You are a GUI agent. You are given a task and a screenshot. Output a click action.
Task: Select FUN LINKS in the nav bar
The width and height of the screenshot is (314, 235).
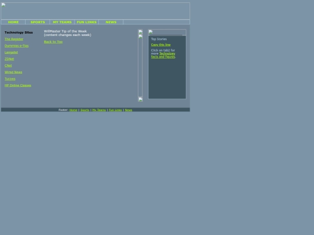pyautogui.click(x=87, y=22)
